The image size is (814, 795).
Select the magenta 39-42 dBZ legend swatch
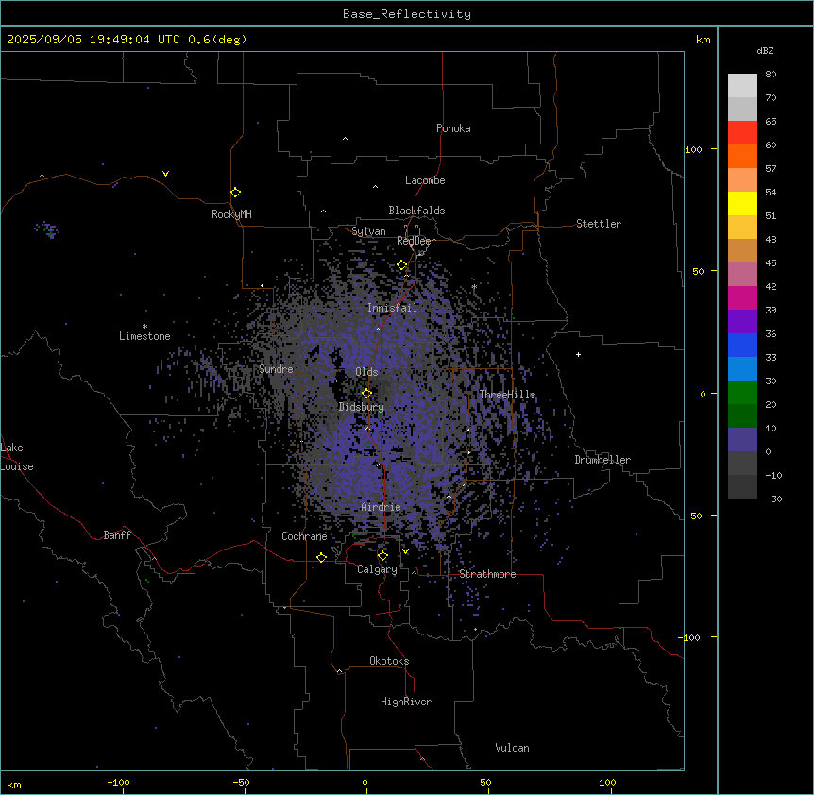pos(742,297)
